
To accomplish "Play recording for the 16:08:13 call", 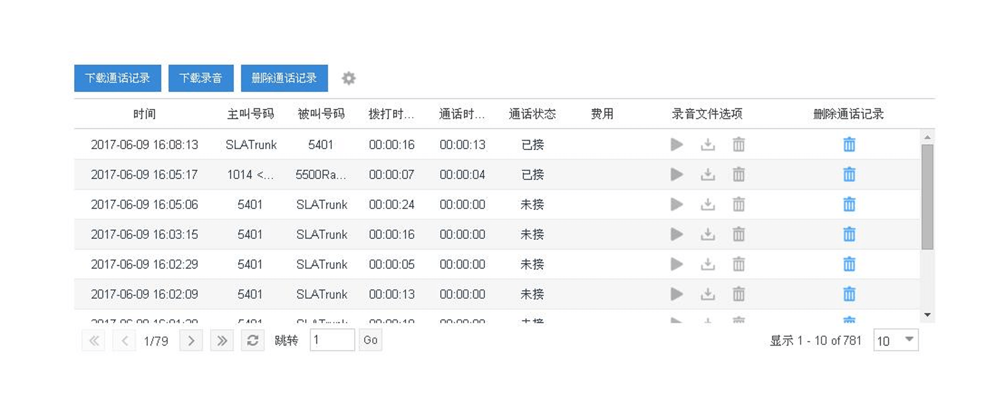I will pyautogui.click(x=677, y=144).
